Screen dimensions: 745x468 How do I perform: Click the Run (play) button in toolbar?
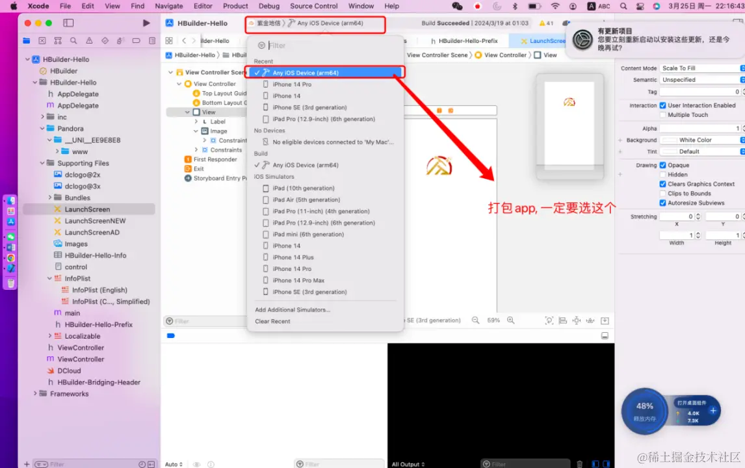click(146, 23)
